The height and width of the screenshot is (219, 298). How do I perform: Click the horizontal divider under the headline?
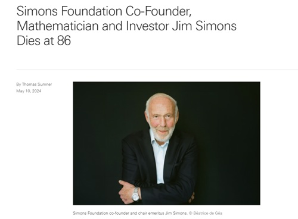point(157,70)
